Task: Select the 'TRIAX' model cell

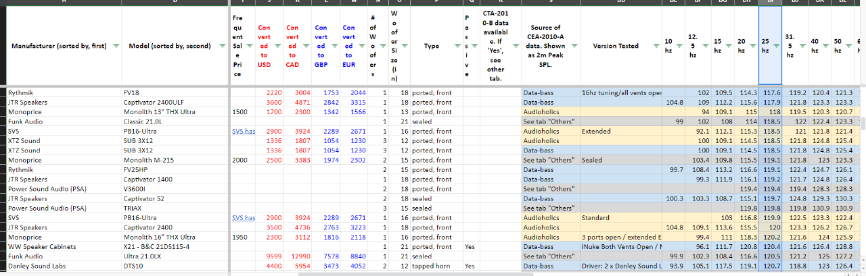Action: (x=175, y=209)
